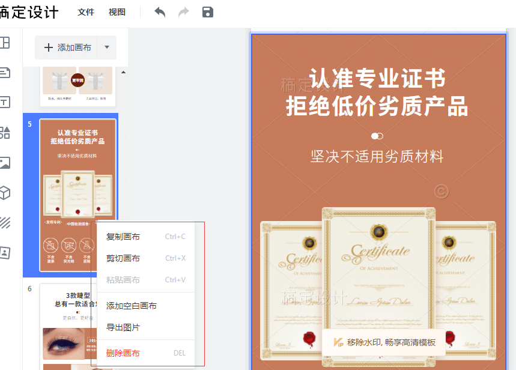Select the gift boxes canvas thumbnail

[77, 86]
